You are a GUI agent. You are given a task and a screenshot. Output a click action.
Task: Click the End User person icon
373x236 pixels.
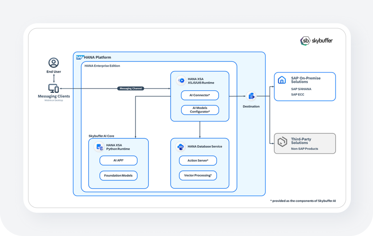click(x=54, y=62)
